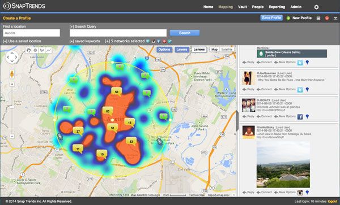Screen dimensions: 340x205
Task: Click the yellow cluster marker labeled 51
Action: click(x=113, y=128)
